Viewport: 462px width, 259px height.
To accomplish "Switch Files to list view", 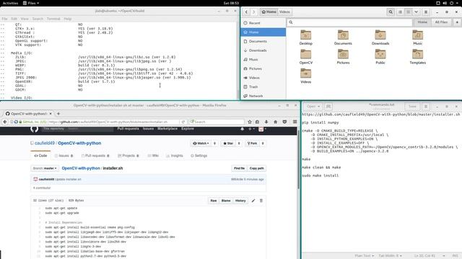I will tap(400, 12).
